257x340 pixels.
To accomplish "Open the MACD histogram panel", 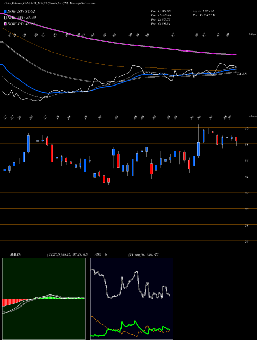I will (x=44, y=299).
